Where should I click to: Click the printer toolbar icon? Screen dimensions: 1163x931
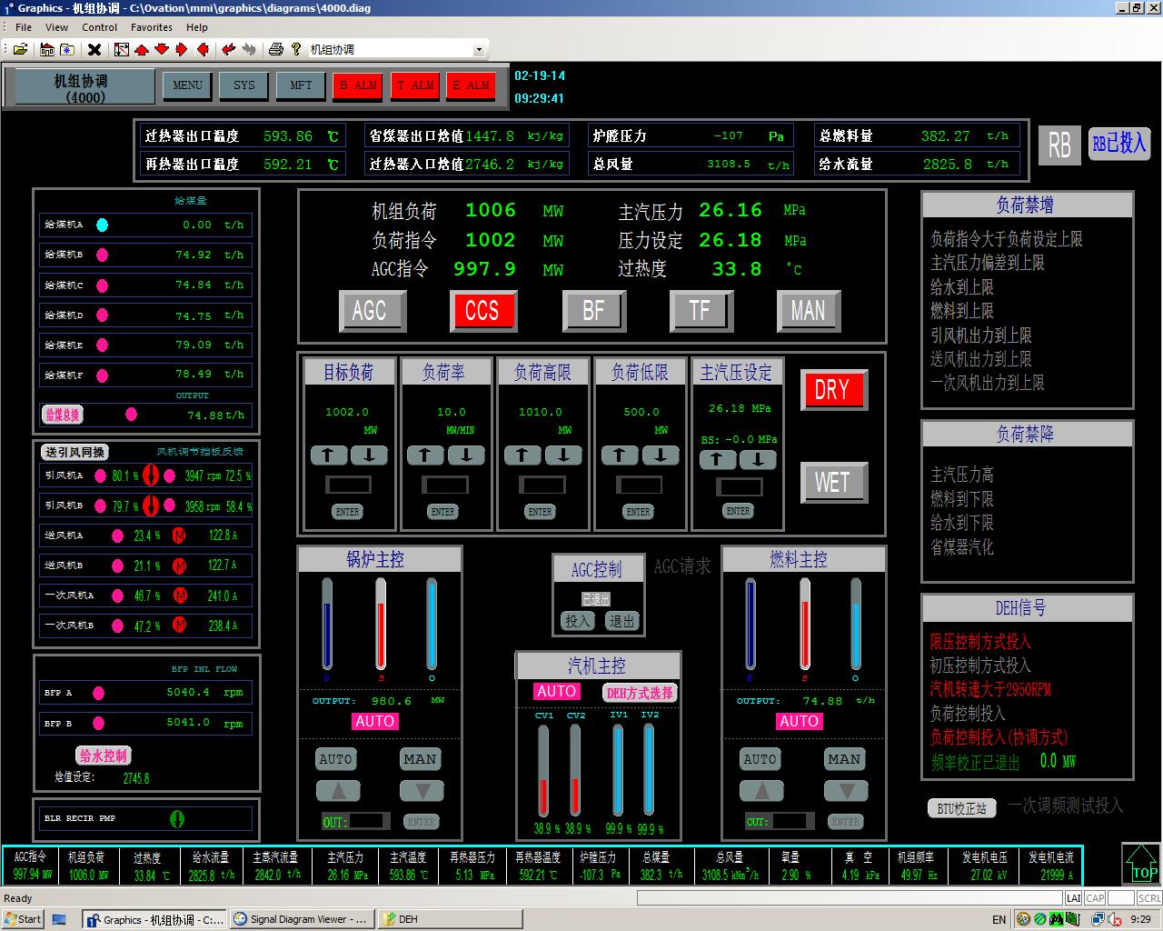[276, 49]
